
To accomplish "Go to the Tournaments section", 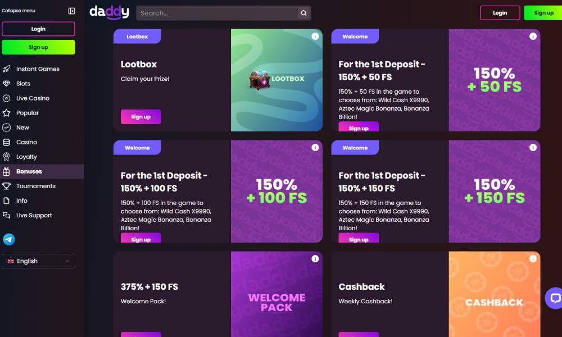I will click(36, 186).
